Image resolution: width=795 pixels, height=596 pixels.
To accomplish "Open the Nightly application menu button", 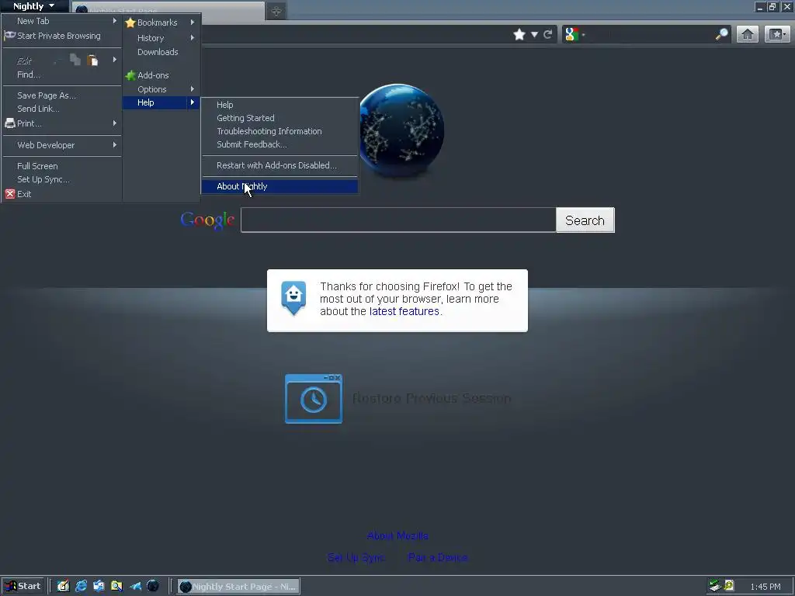I will pos(33,6).
